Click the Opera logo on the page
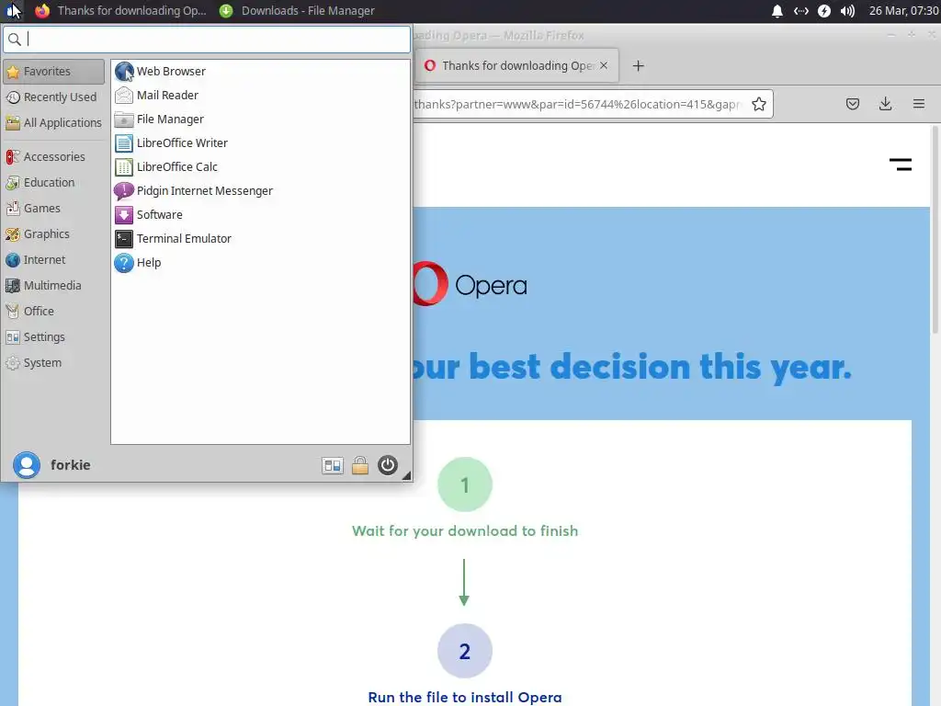The image size is (941, 706). (470, 284)
